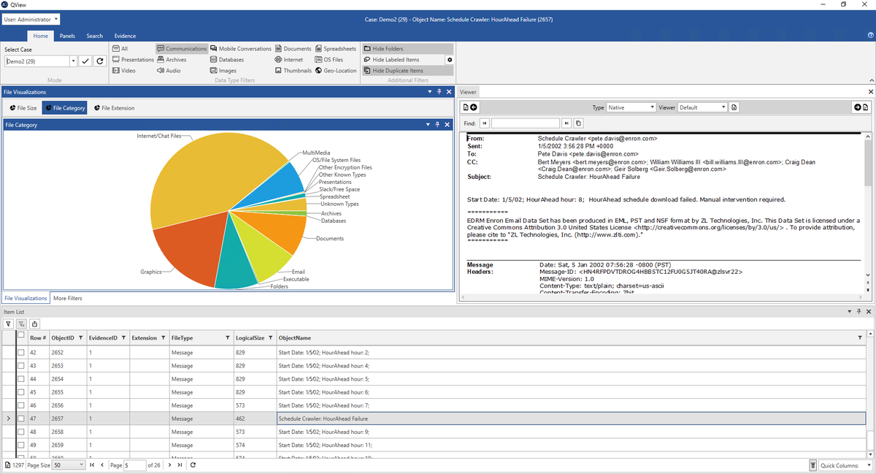
Task: Open the Hide Labeled Items settings gear
Action: pyautogui.click(x=450, y=59)
